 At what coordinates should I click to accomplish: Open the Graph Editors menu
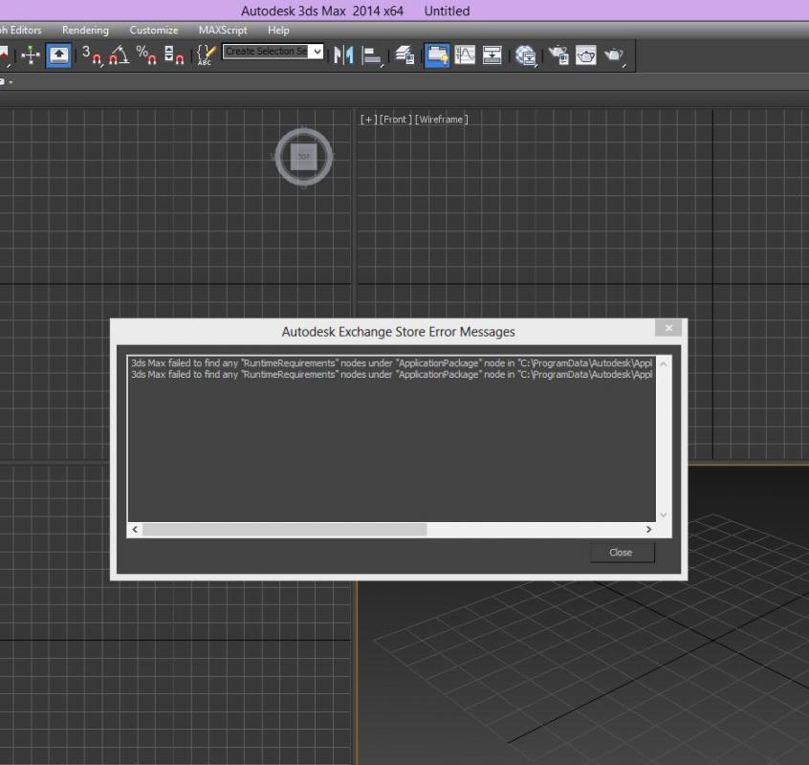[x=21, y=30]
